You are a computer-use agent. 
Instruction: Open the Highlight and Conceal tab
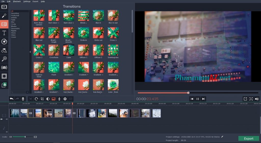pos(4,76)
